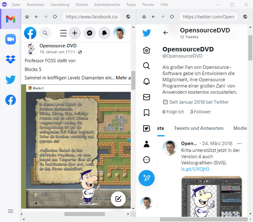Click the 3 Follower link
This screenshot has width=253, height=222.
coord(200,112)
